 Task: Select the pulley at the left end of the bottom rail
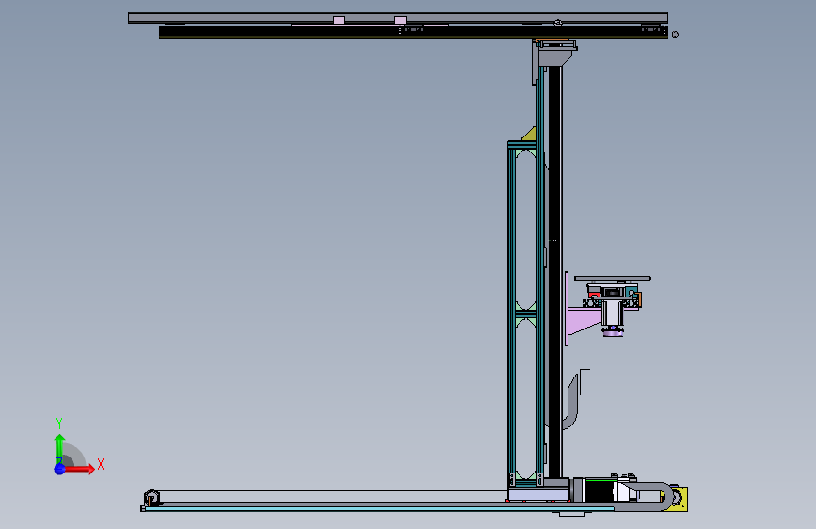152,497
